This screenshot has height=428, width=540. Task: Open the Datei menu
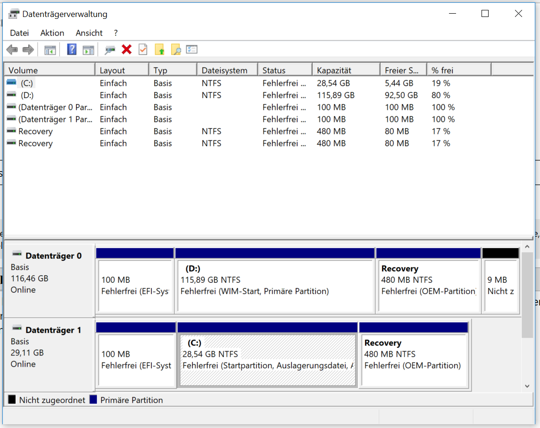click(x=19, y=33)
